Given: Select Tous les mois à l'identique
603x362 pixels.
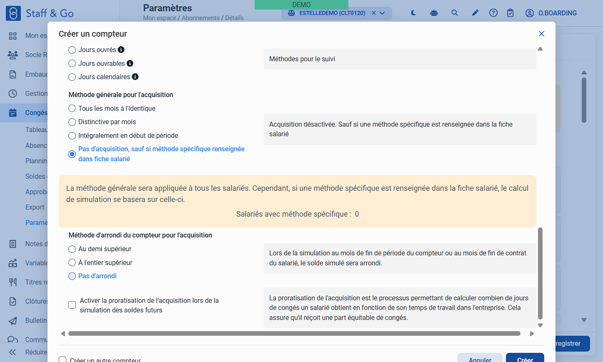Looking at the screenshot, I should [x=72, y=108].
